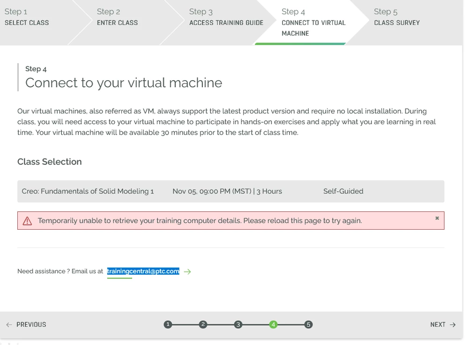Select progress dot number 3
The image size is (468, 345).
tap(238, 324)
